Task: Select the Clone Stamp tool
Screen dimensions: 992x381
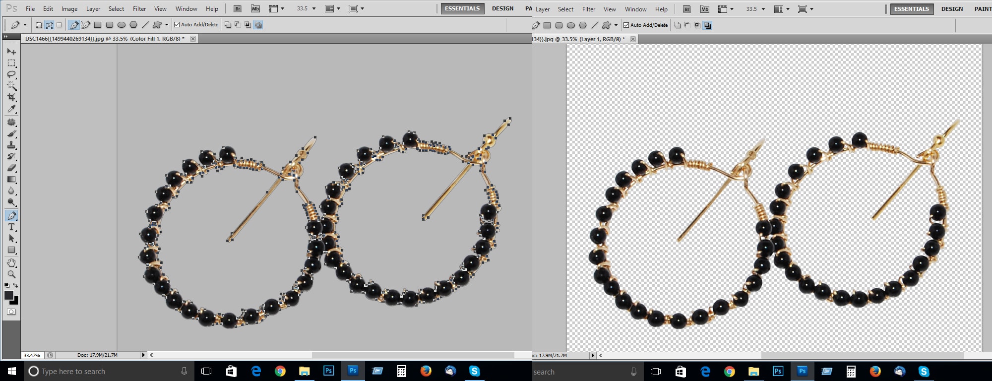Action: (11, 145)
